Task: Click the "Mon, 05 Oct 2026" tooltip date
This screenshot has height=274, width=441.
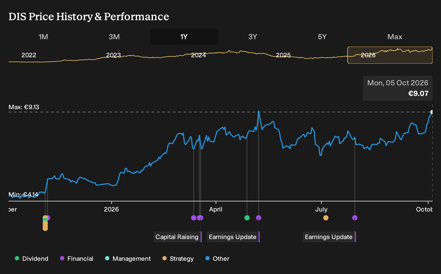Action: (398, 83)
